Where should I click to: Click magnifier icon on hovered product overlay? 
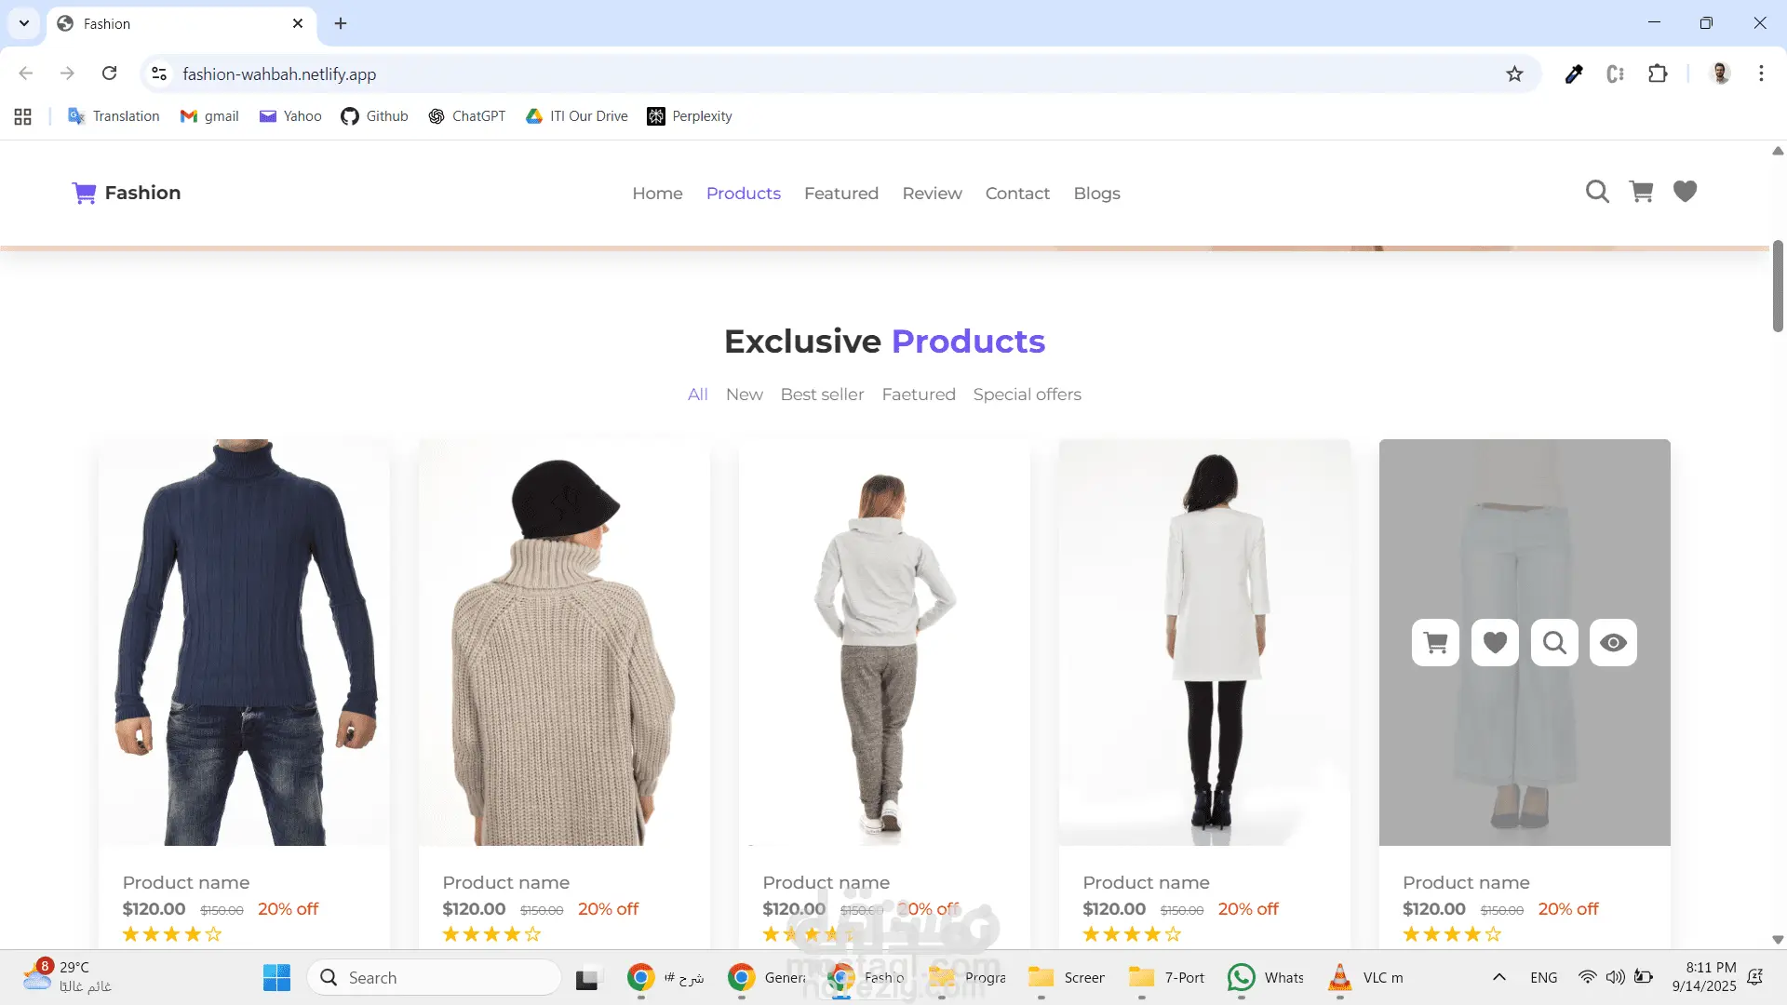(x=1554, y=642)
